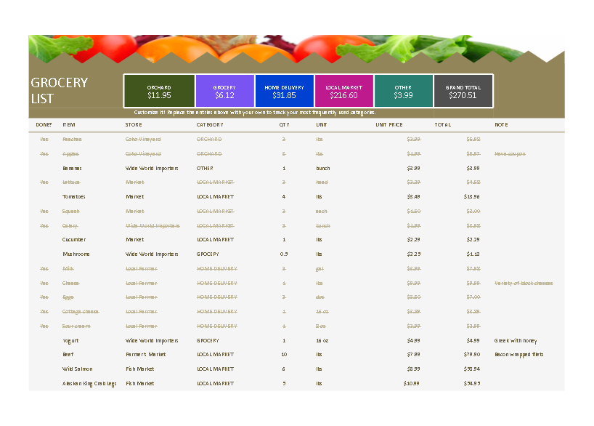Click the UNIT column header
The image size is (594, 426).
pos(321,125)
